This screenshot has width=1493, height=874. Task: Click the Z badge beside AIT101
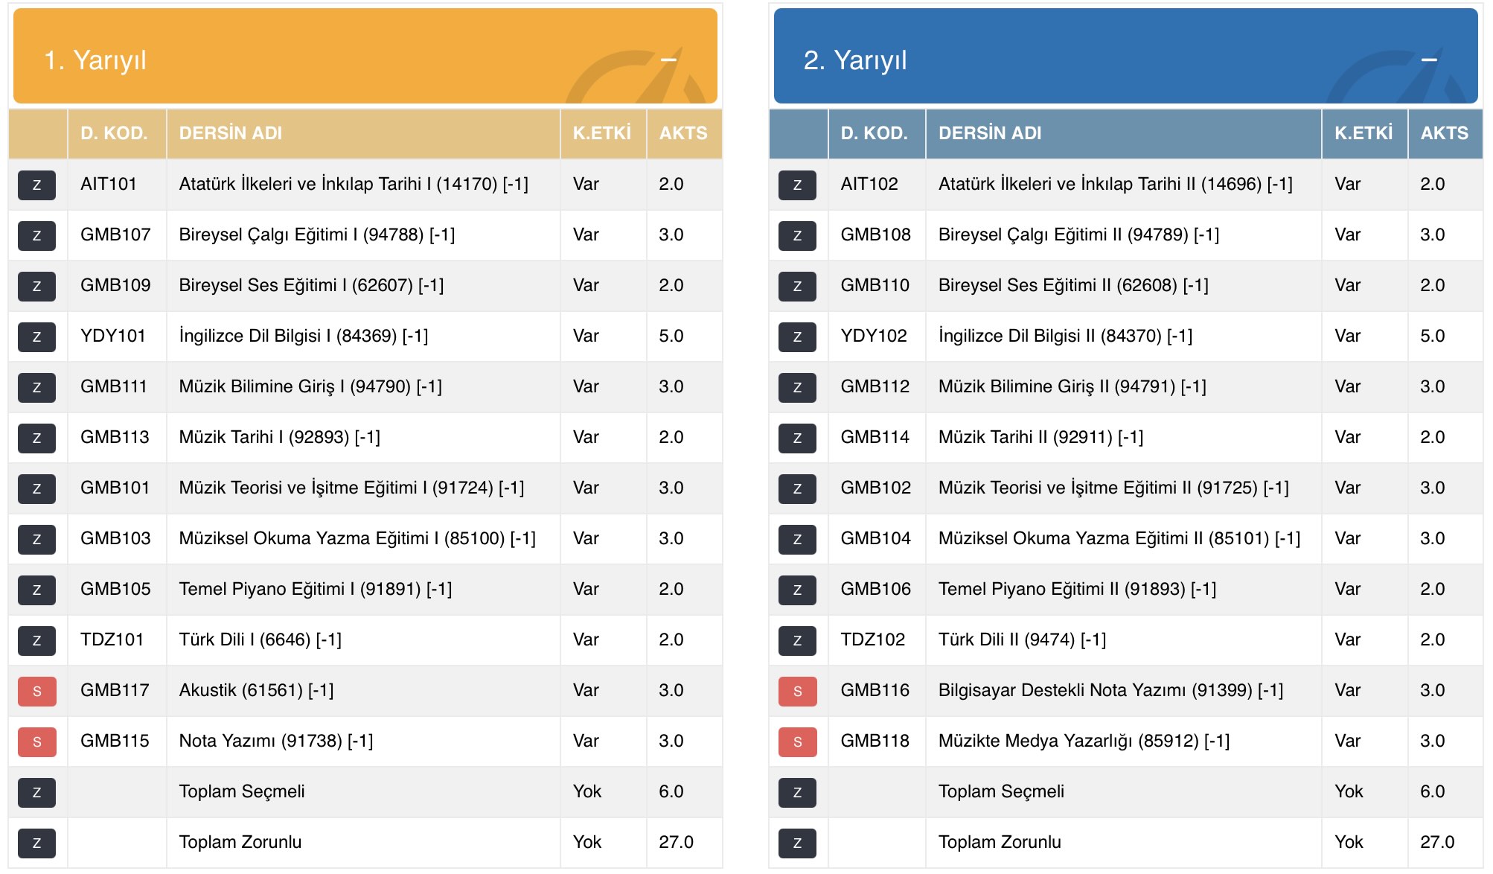(36, 185)
